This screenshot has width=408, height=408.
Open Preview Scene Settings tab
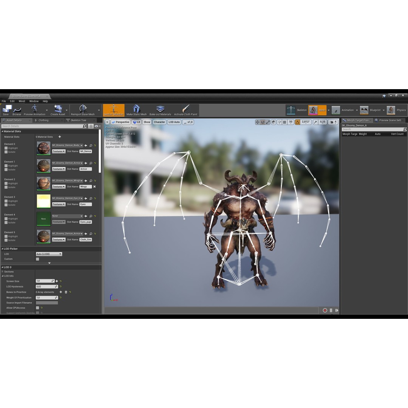pyautogui.click(x=389, y=120)
